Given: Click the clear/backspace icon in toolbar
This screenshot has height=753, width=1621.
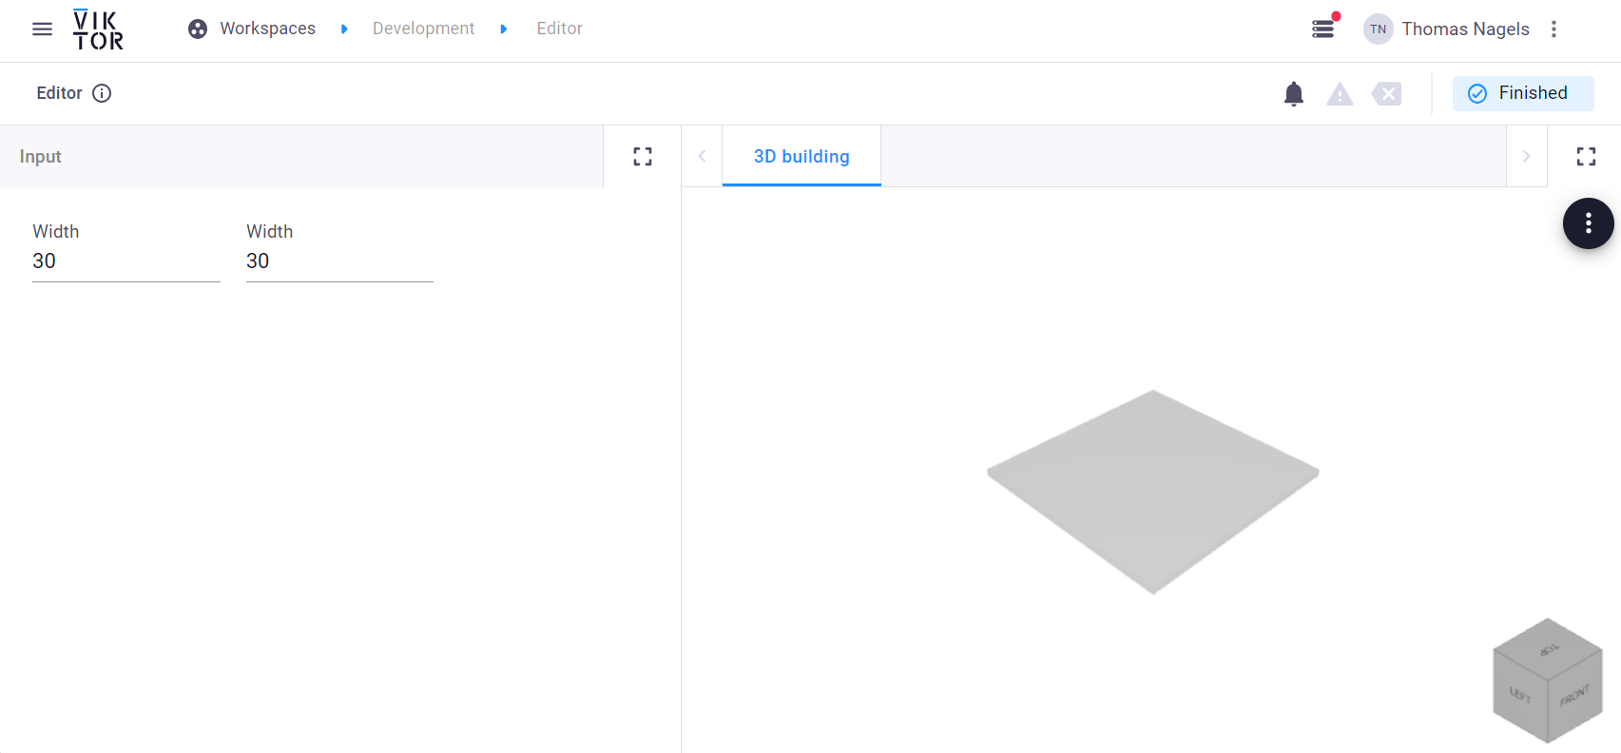Looking at the screenshot, I should [x=1386, y=93].
